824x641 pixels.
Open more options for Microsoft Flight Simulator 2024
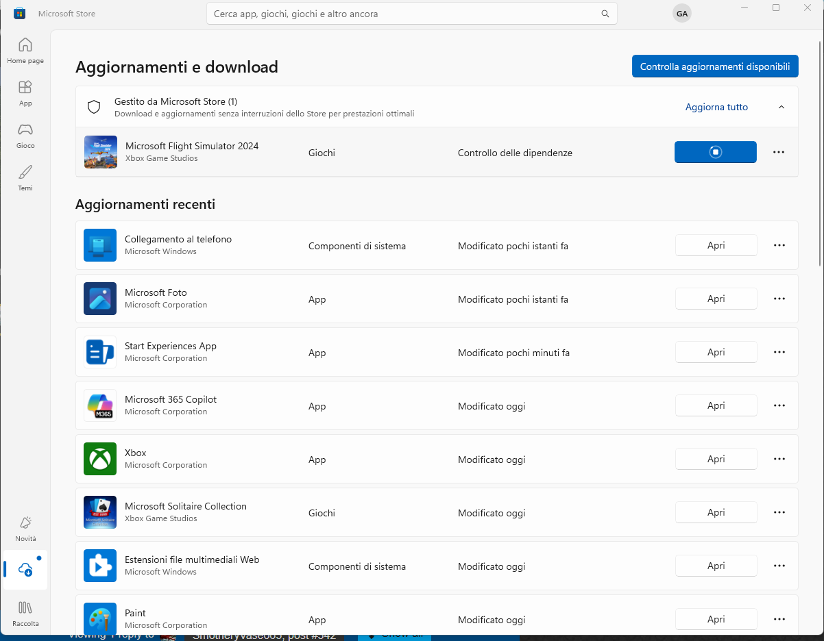pyautogui.click(x=779, y=152)
